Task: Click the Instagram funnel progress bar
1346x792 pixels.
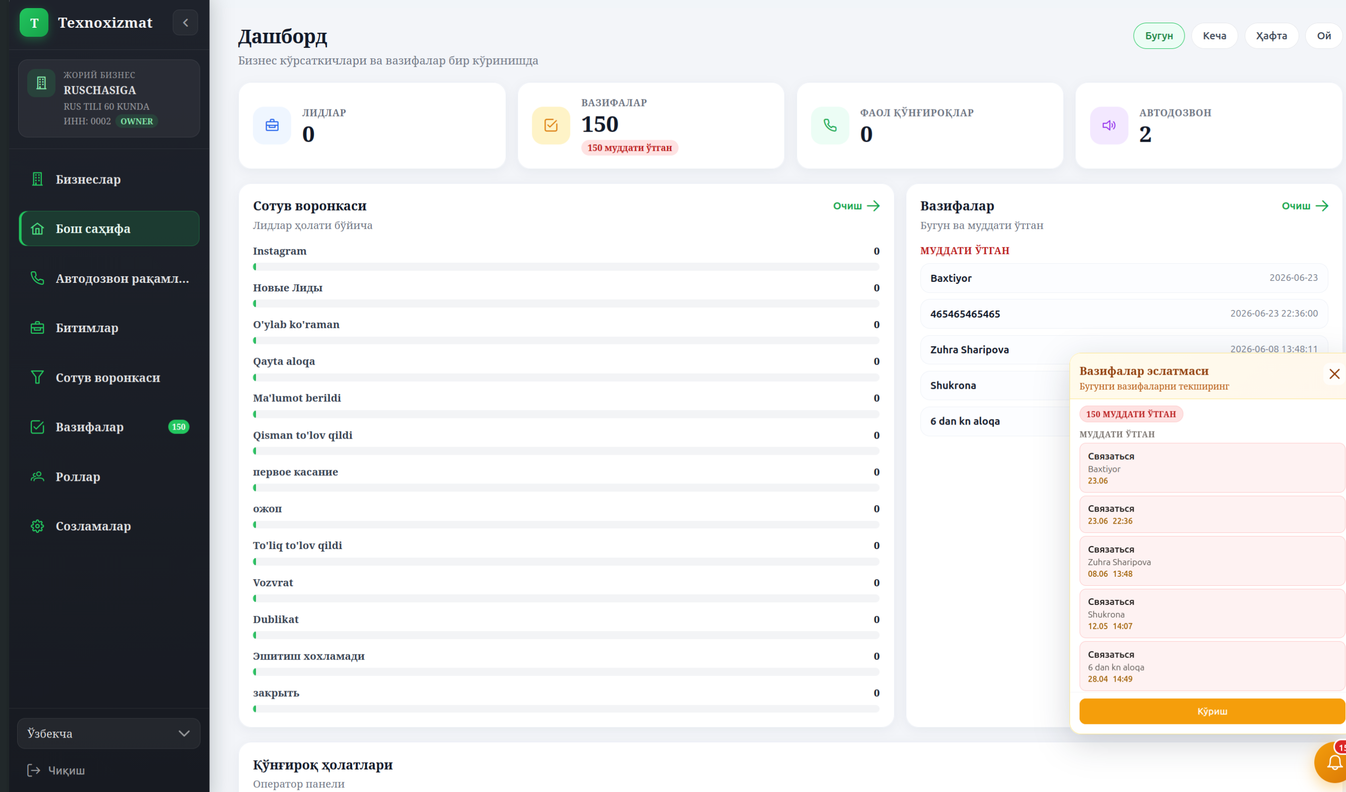Action: pyautogui.click(x=566, y=266)
